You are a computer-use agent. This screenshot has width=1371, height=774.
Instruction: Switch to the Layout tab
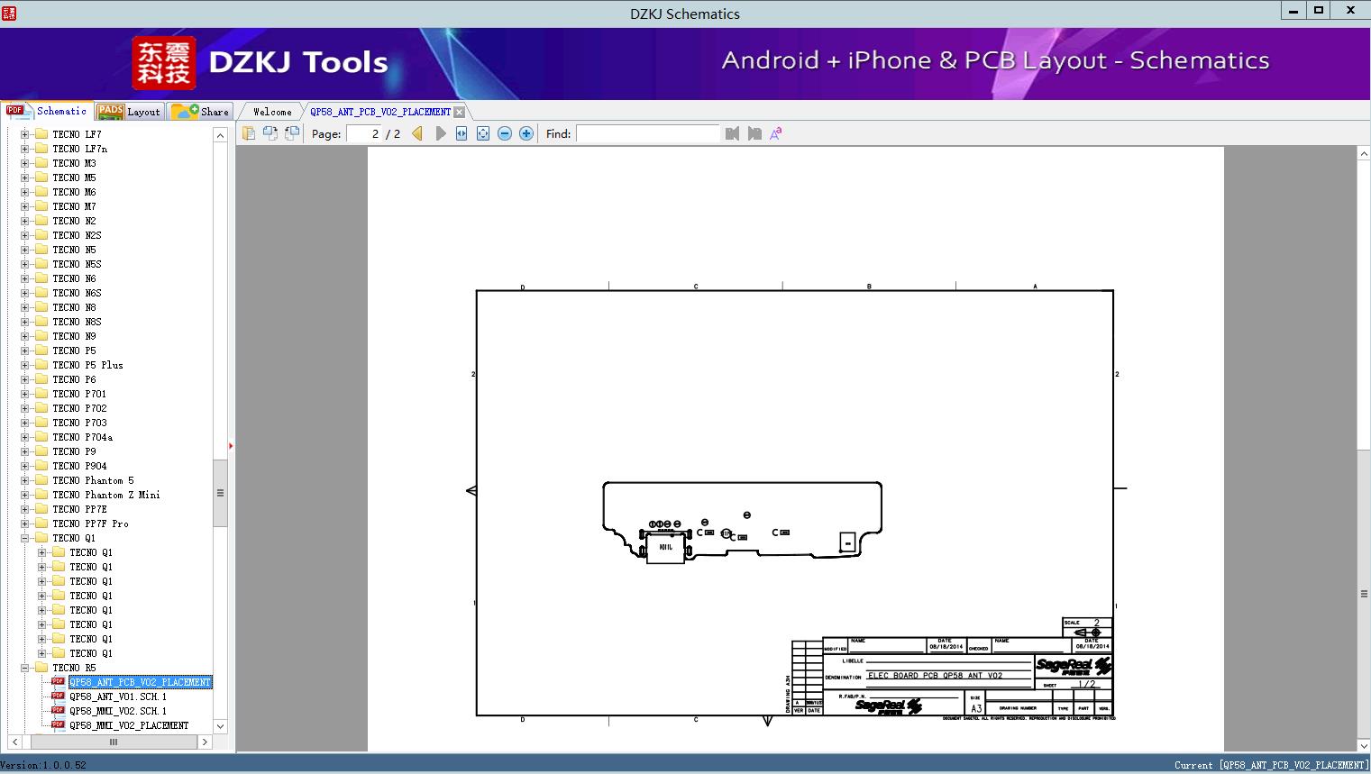[x=129, y=112]
